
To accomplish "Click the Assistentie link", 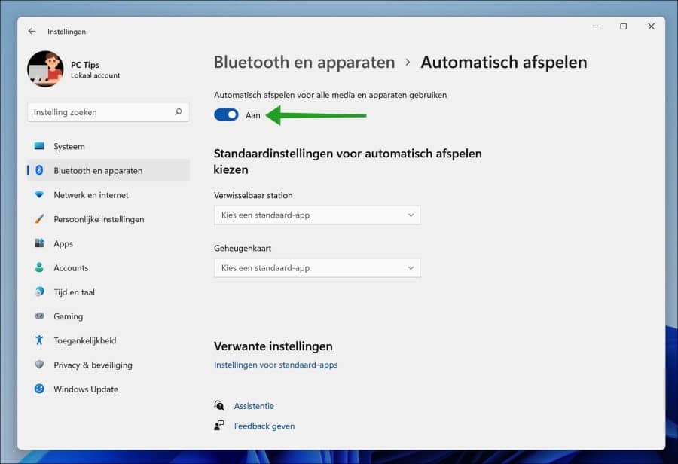I will pyautogui.click(x=254, y=405).
